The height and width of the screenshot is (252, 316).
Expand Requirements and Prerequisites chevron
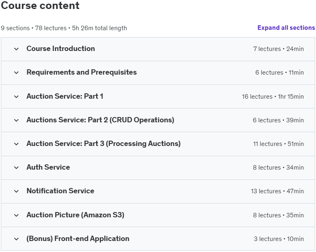tap(16, 73)
